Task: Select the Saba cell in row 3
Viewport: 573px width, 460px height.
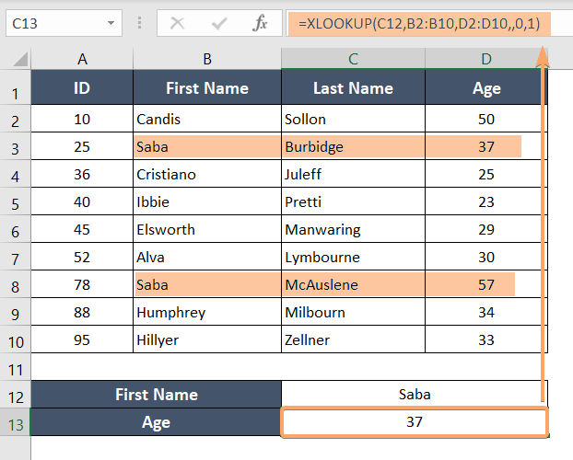Action: (x=207, y=146)
